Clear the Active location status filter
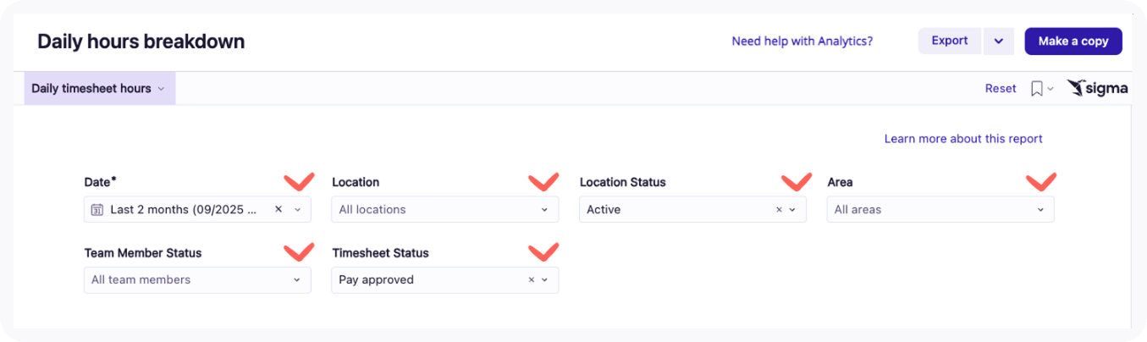The image size is (1147, 342). coord(779,210)
